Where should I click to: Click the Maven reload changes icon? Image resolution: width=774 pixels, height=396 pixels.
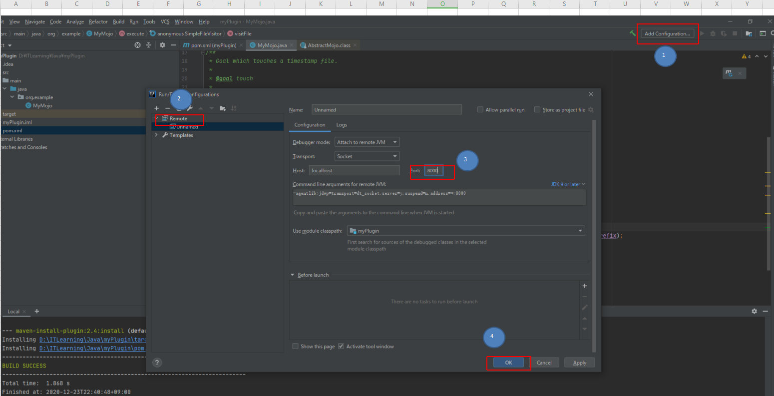(x=730, y=73)
